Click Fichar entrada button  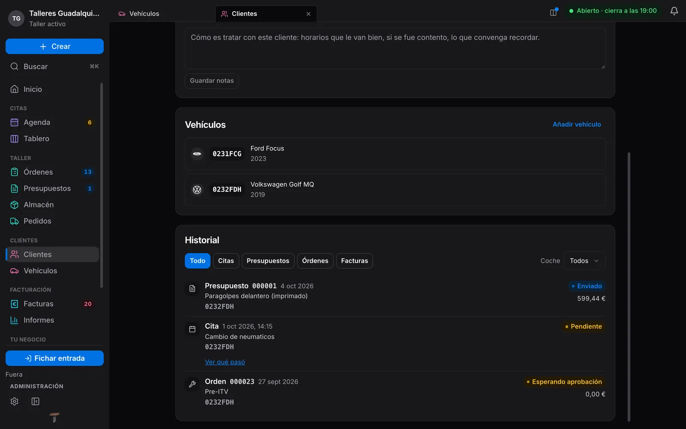click(54, 358)
